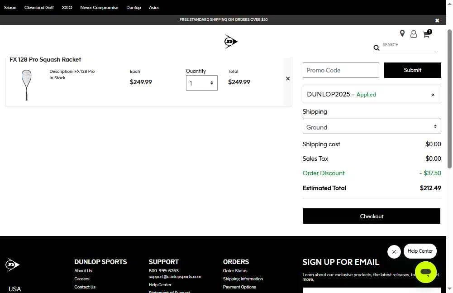Go to the XXIO brand site
Image resolution: width=453 pixels, height=293 pixels.
point(67,8)
